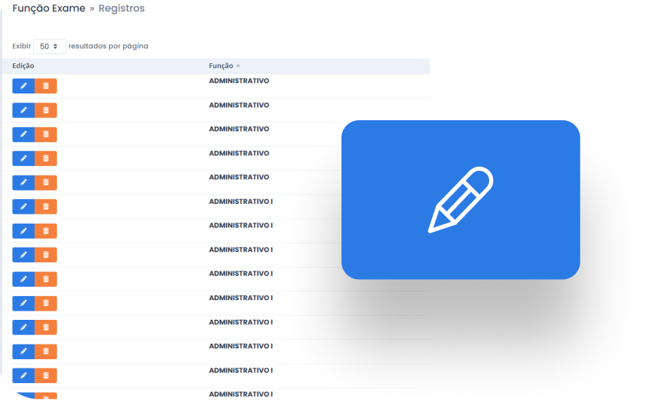Edit the second ADMINISTRATIVO I row

23,231
